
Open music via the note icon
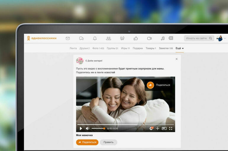pos(163,38)
